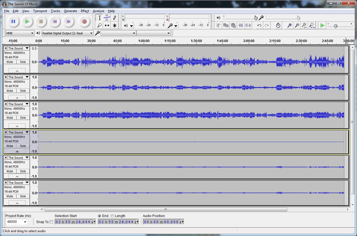Close the first track with X
This screenshot has height=236, width=357.
pos(6,48)
